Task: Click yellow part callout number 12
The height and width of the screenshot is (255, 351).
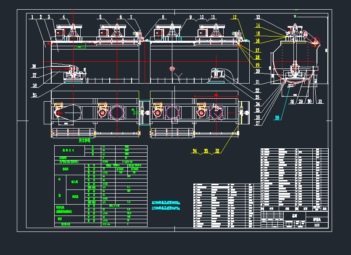Action: coord(235,17)
